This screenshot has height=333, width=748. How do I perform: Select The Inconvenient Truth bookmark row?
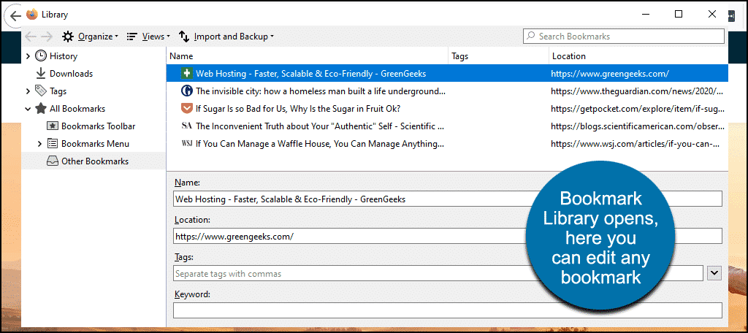tap(447, 126)
